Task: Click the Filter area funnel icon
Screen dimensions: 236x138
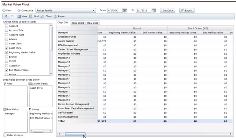Action: coord(5,84)
